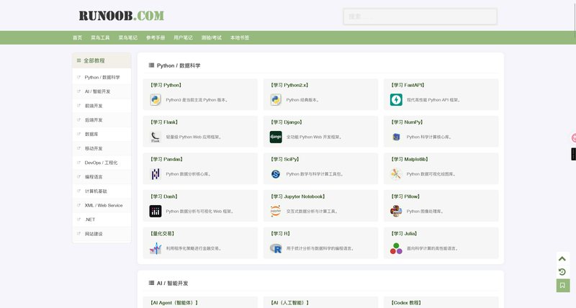Screen dimensions: 576x308
Task: Open the 【学习 FastAPI】 title link
Action: (408, 85)
